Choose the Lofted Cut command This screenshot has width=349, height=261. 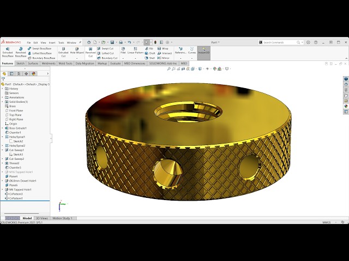pos(105,53)
